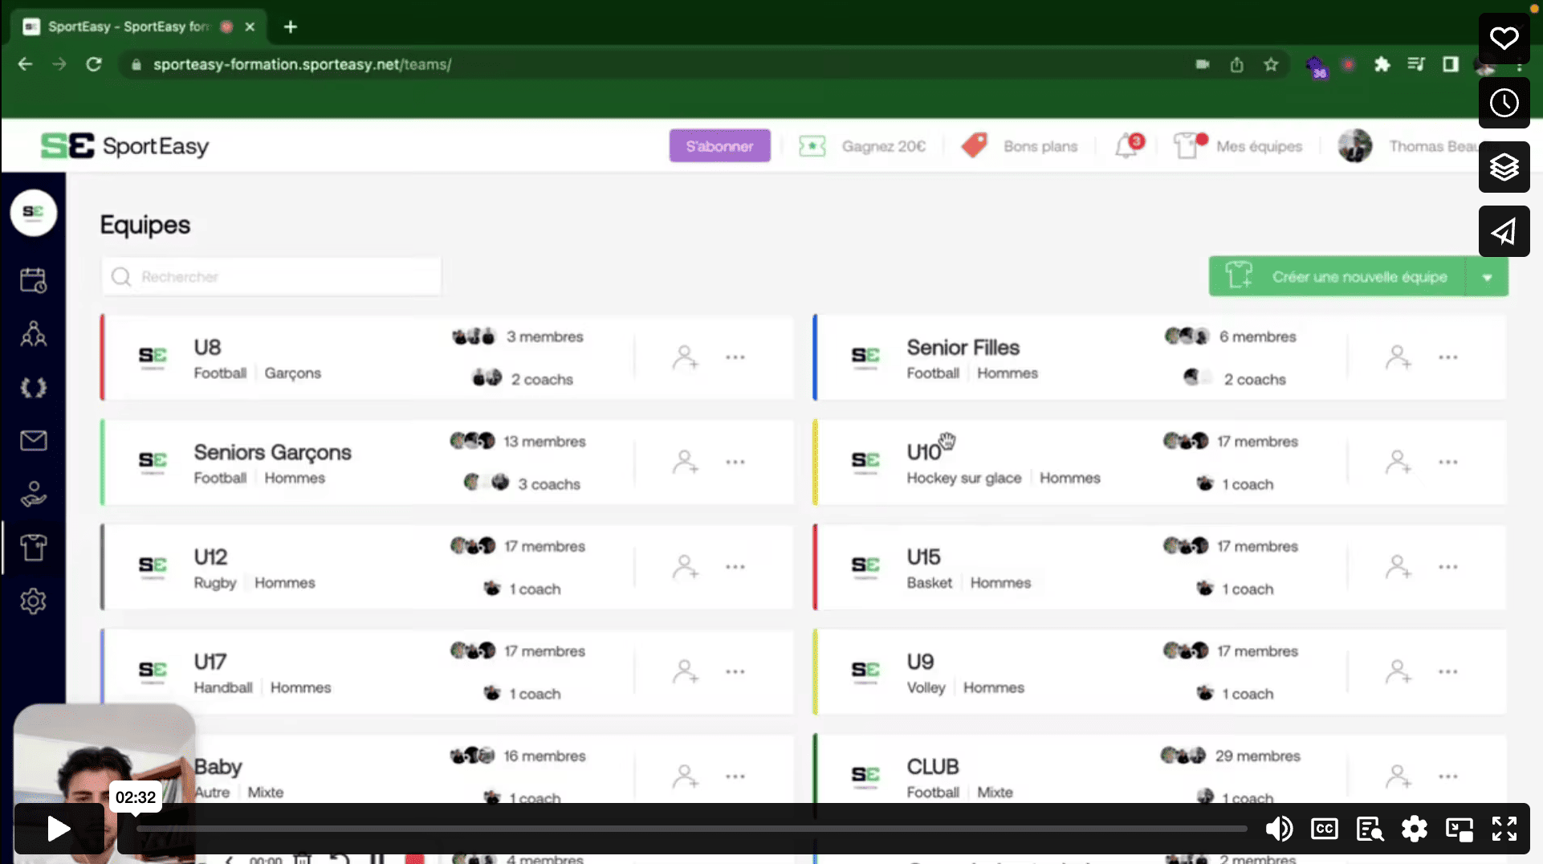Expand the create team dropdown arrow
1543x864 pixels.
(x=1487, y=277)
